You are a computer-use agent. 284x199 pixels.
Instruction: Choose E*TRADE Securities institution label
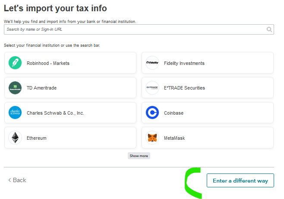184,88
